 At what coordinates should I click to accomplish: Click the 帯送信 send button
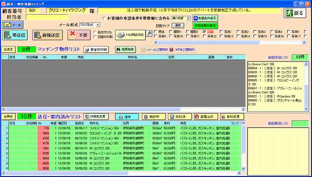click(x=15, y=35)
